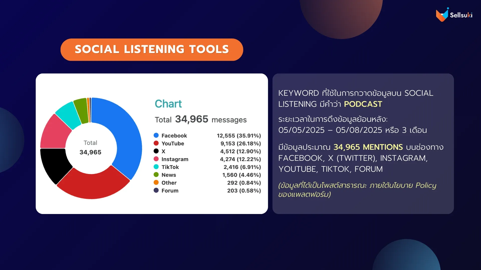Click the value 4,512 (12.90%)
The image size is (481, 270).
coord(241,151)
